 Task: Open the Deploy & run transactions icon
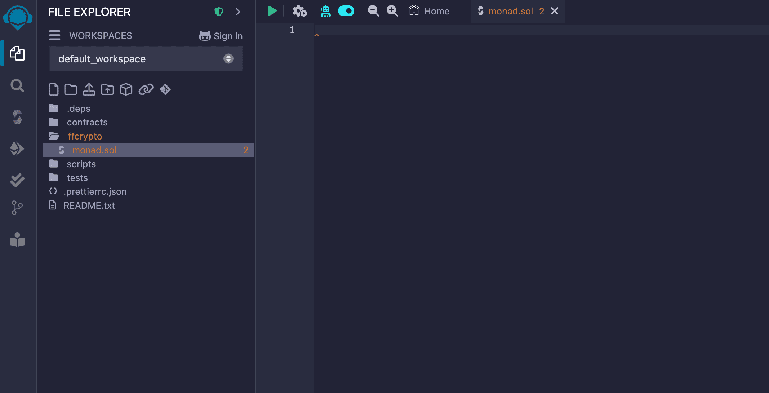pos(17,149)
